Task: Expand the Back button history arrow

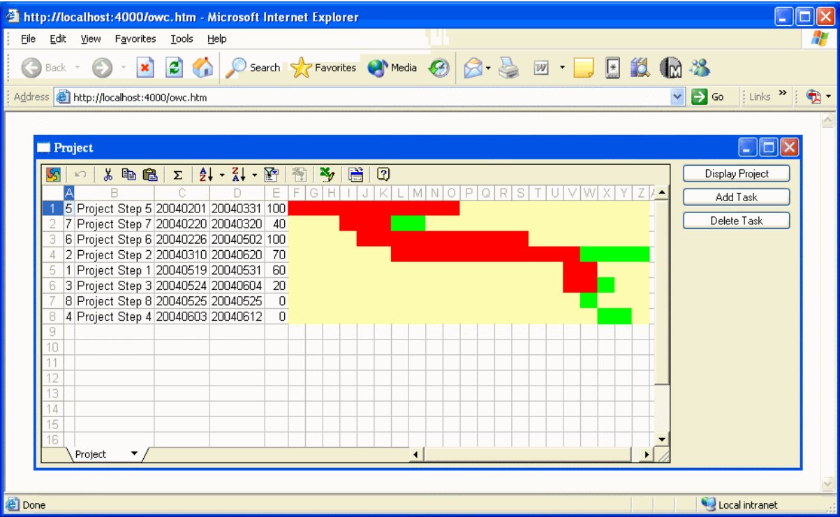Action: (x=78, y=68)
